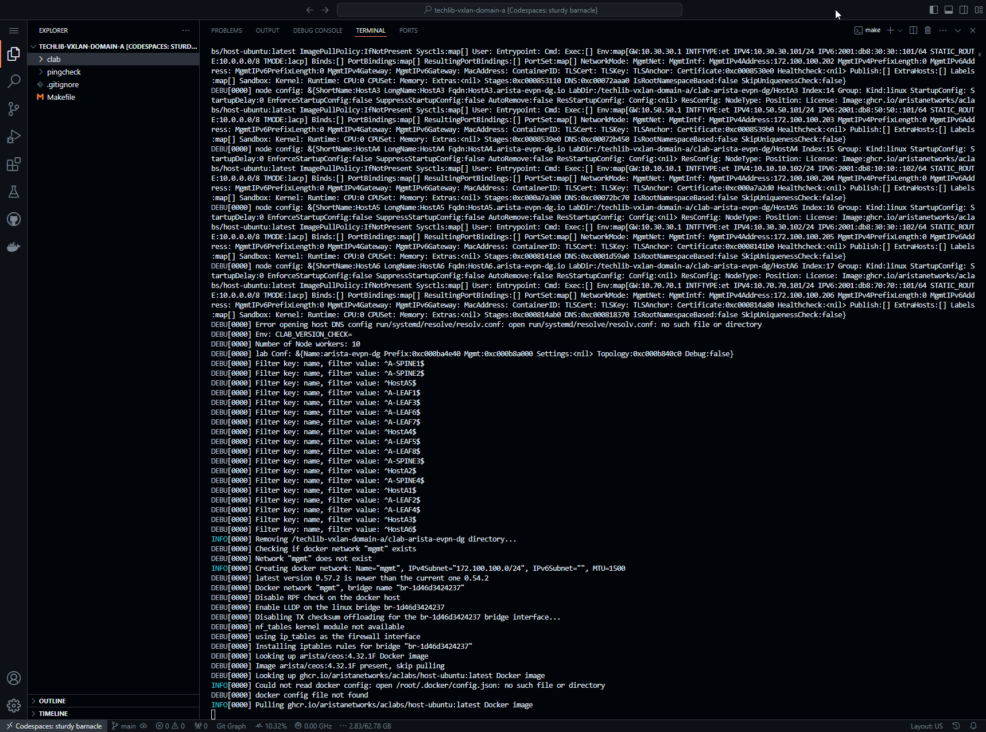This screenshot has height=732, width=986.
Task: Open the Extensions view
Action: (14, 164)
